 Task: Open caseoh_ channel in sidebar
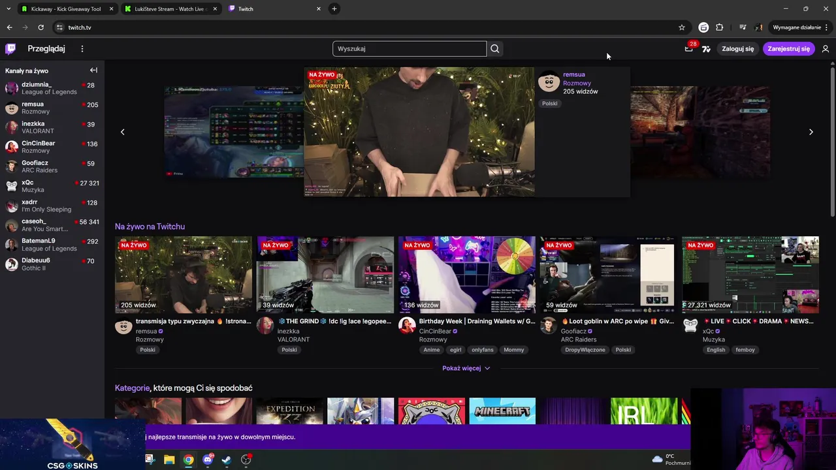(x=52, y=225)
